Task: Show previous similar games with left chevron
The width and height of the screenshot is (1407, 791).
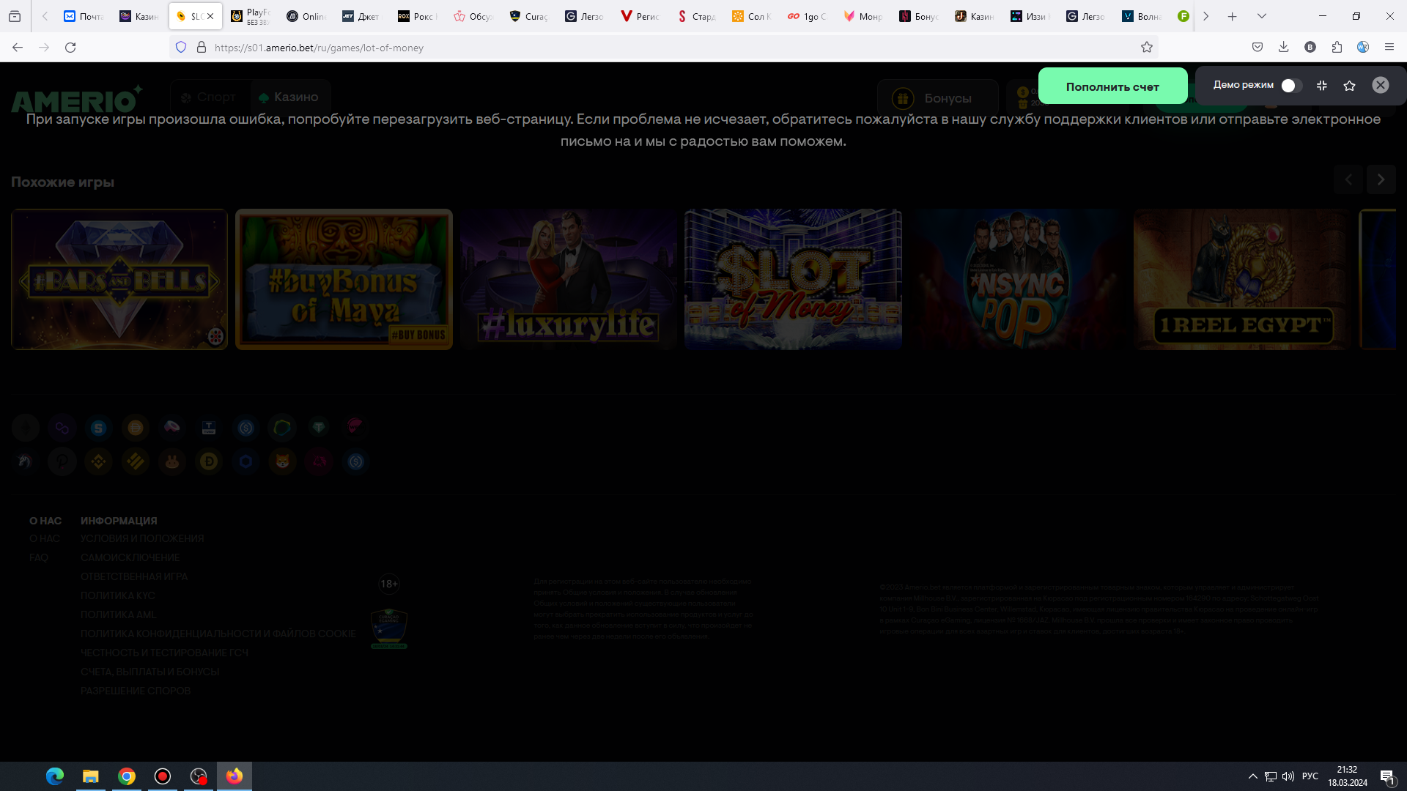Action: point(1348,179)
